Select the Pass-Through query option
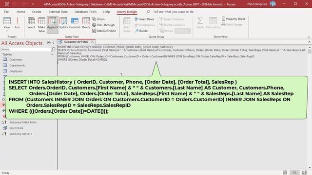The width and height of the screenshot is (312, 175). [103, 25]
